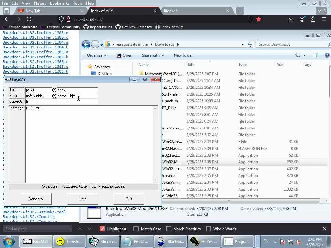This screenshot has width=331, height=248.
Task: Open Backdoor.Win32.KCom.ftp link
Action: [x=28, y=217]
